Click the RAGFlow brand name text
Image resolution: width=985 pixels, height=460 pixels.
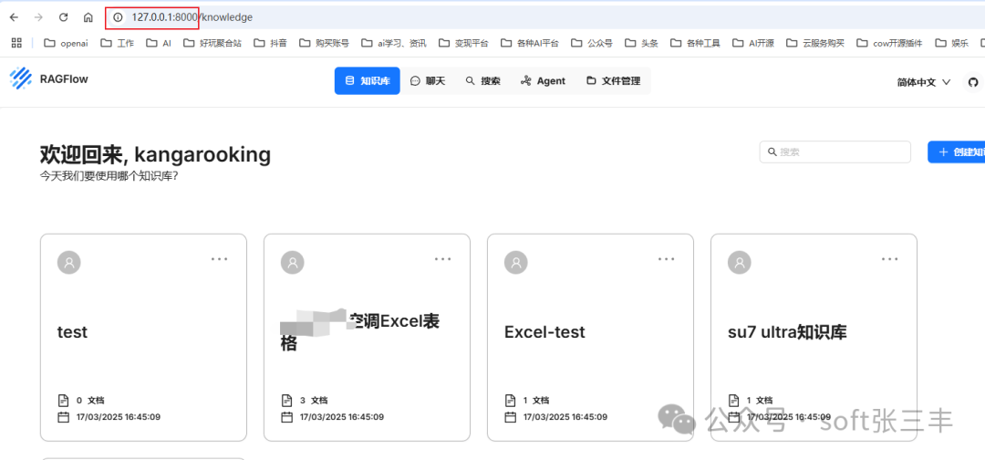pyautogui.click(x=64, y=79)
